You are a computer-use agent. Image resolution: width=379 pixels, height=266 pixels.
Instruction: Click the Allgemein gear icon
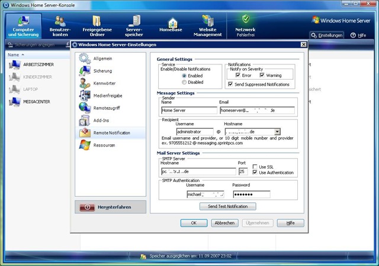click(x=85, y=58)
